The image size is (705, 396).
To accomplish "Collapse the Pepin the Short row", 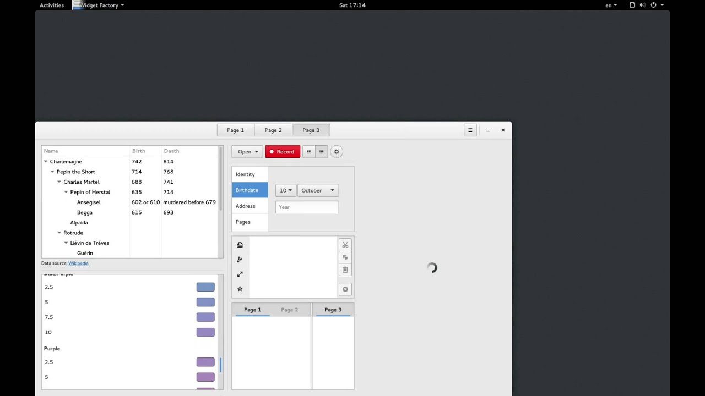I will coord(52,172).
